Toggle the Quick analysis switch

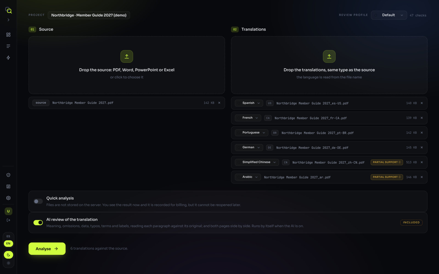coord(38,201)
